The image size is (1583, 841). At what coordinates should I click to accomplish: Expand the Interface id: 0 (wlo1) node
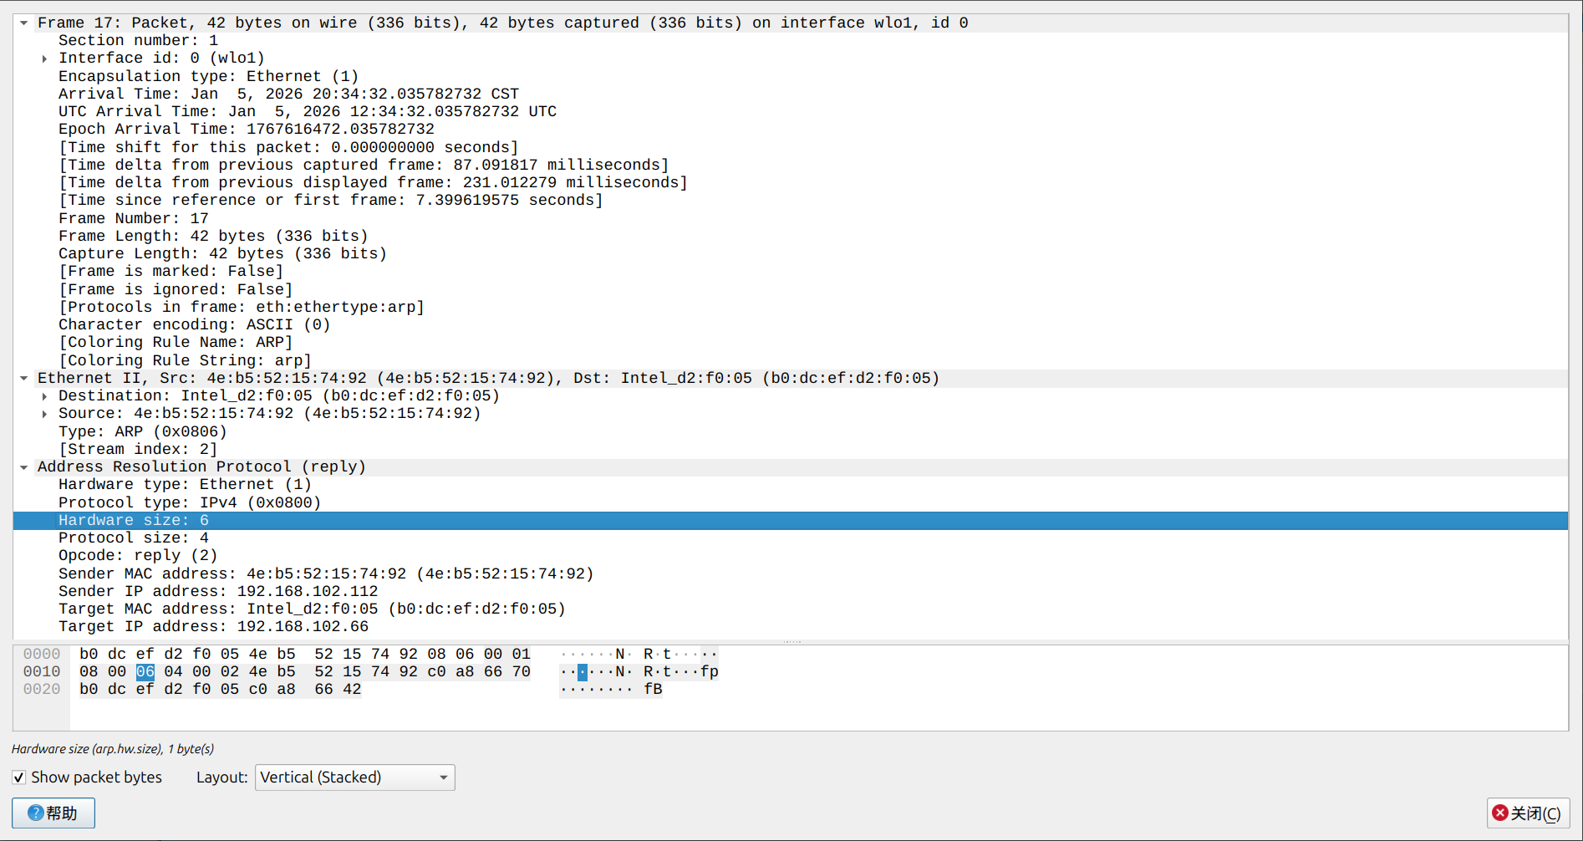click(44, 59)
